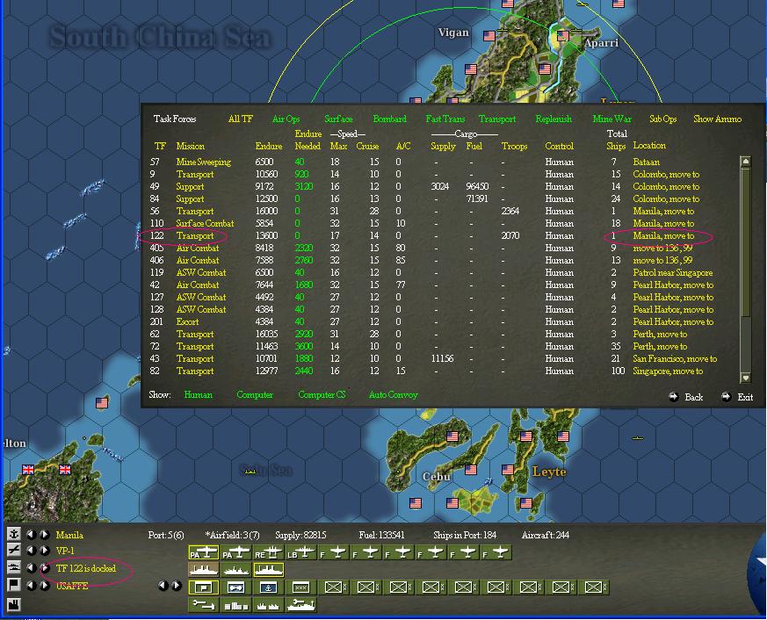This screenshot has height=620, width=767.
Task: Select the yellow-outlined task force ship icon
Action: [x=268, y=570]
